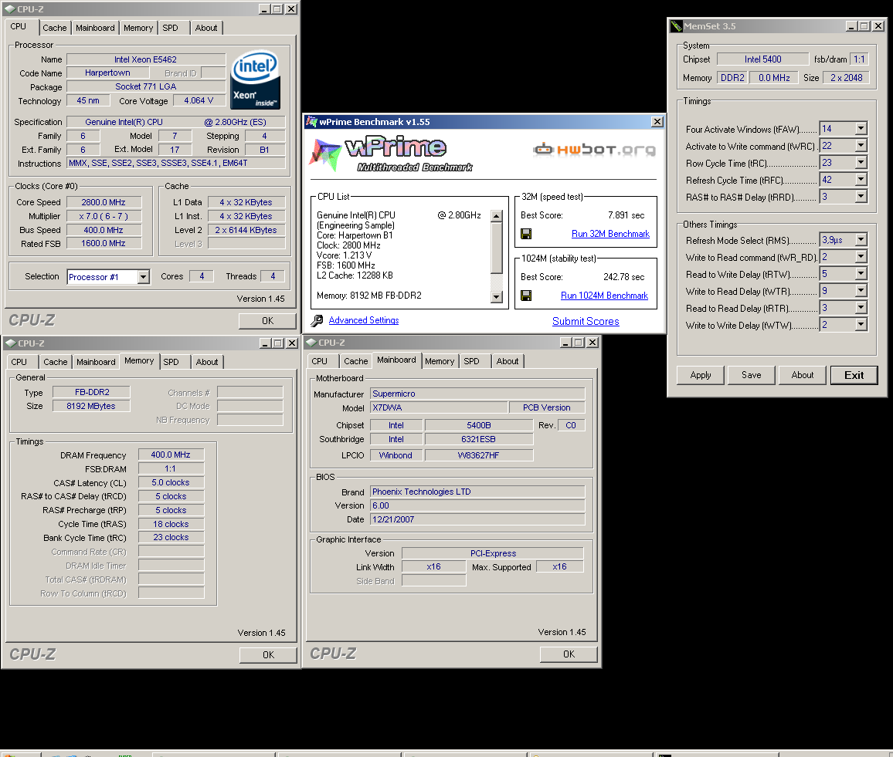Click the DRAM Frequency 400.0 MHz value

[171, 455]
